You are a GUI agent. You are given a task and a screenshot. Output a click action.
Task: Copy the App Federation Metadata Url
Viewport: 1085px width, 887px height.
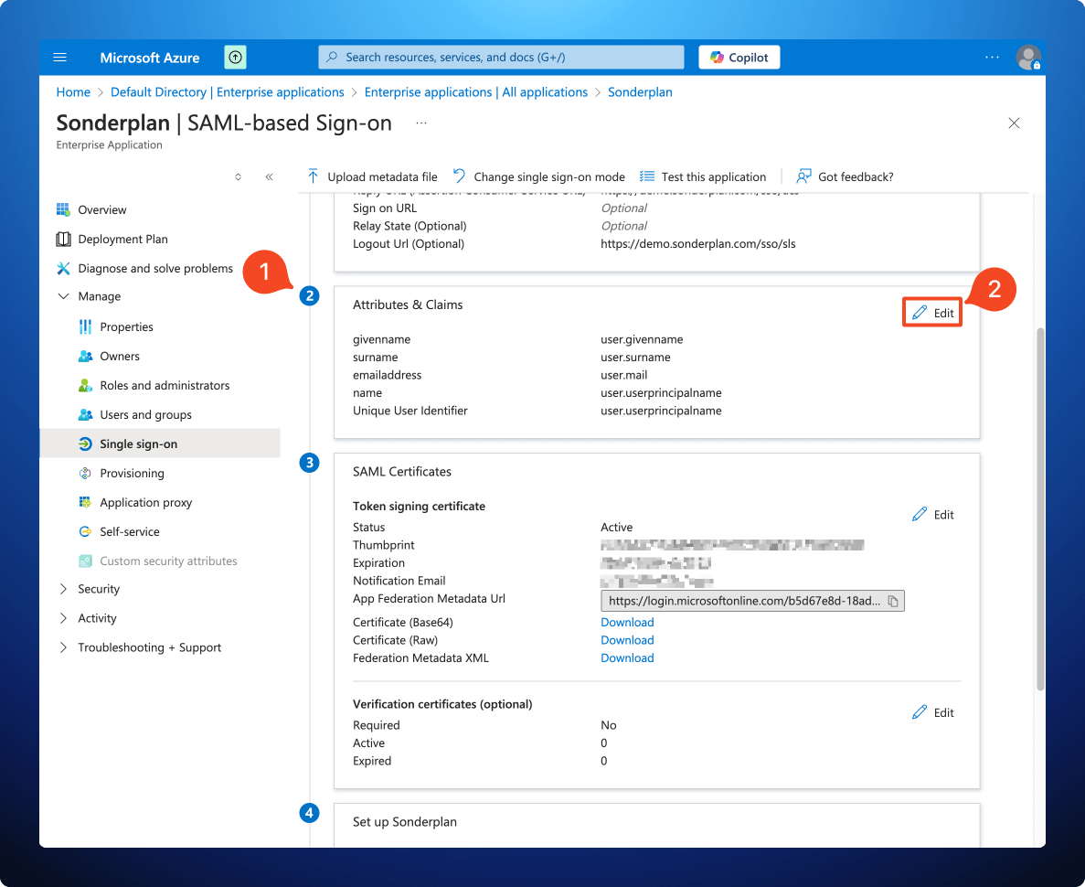pos(893,601)
